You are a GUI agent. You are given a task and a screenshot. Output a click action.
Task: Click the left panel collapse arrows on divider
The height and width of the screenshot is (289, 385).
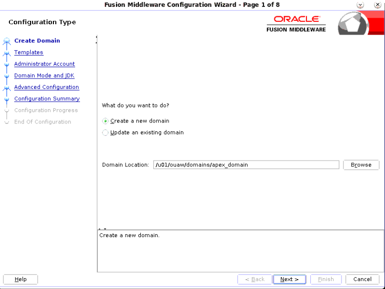(x=96, y=40)
